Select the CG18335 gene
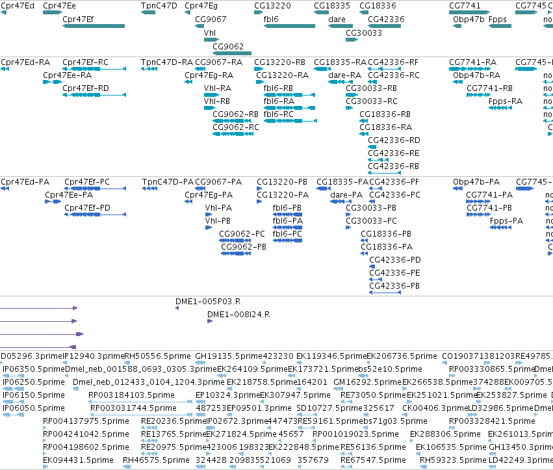 321,12
